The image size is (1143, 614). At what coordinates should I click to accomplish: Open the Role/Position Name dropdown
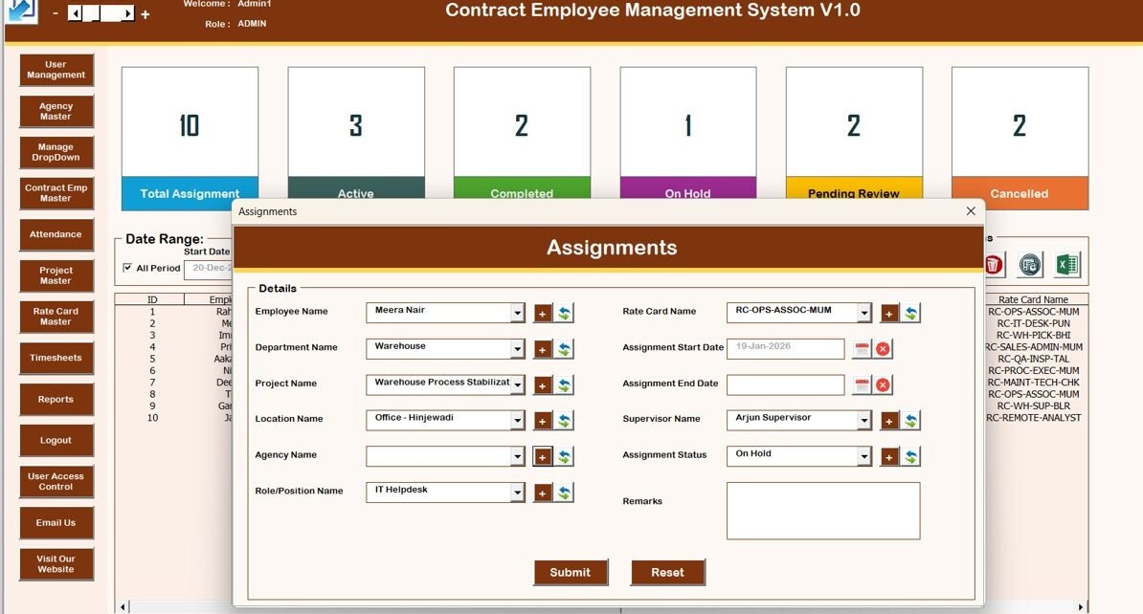517,493
